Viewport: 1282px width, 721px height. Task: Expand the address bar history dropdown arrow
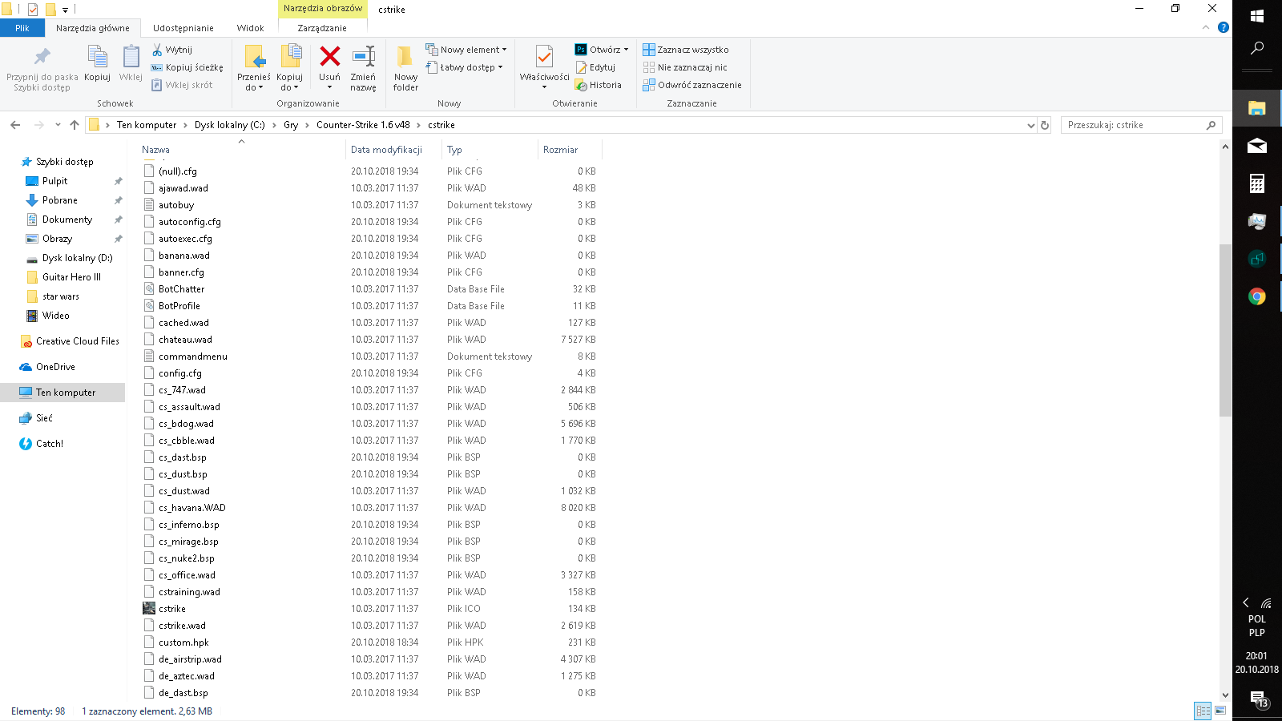(1030, 125)
